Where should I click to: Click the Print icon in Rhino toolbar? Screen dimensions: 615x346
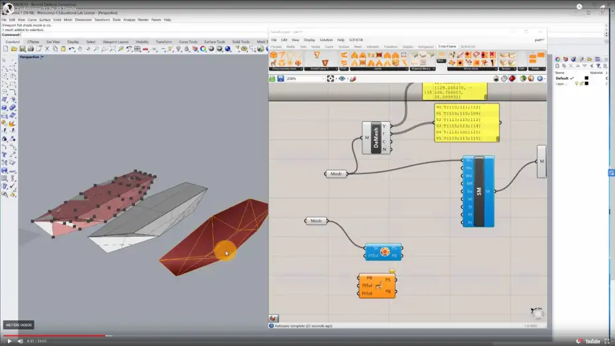pos(30,49)
